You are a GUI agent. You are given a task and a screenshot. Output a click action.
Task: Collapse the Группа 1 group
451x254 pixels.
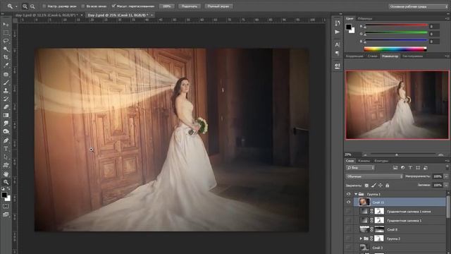[356, 194]
